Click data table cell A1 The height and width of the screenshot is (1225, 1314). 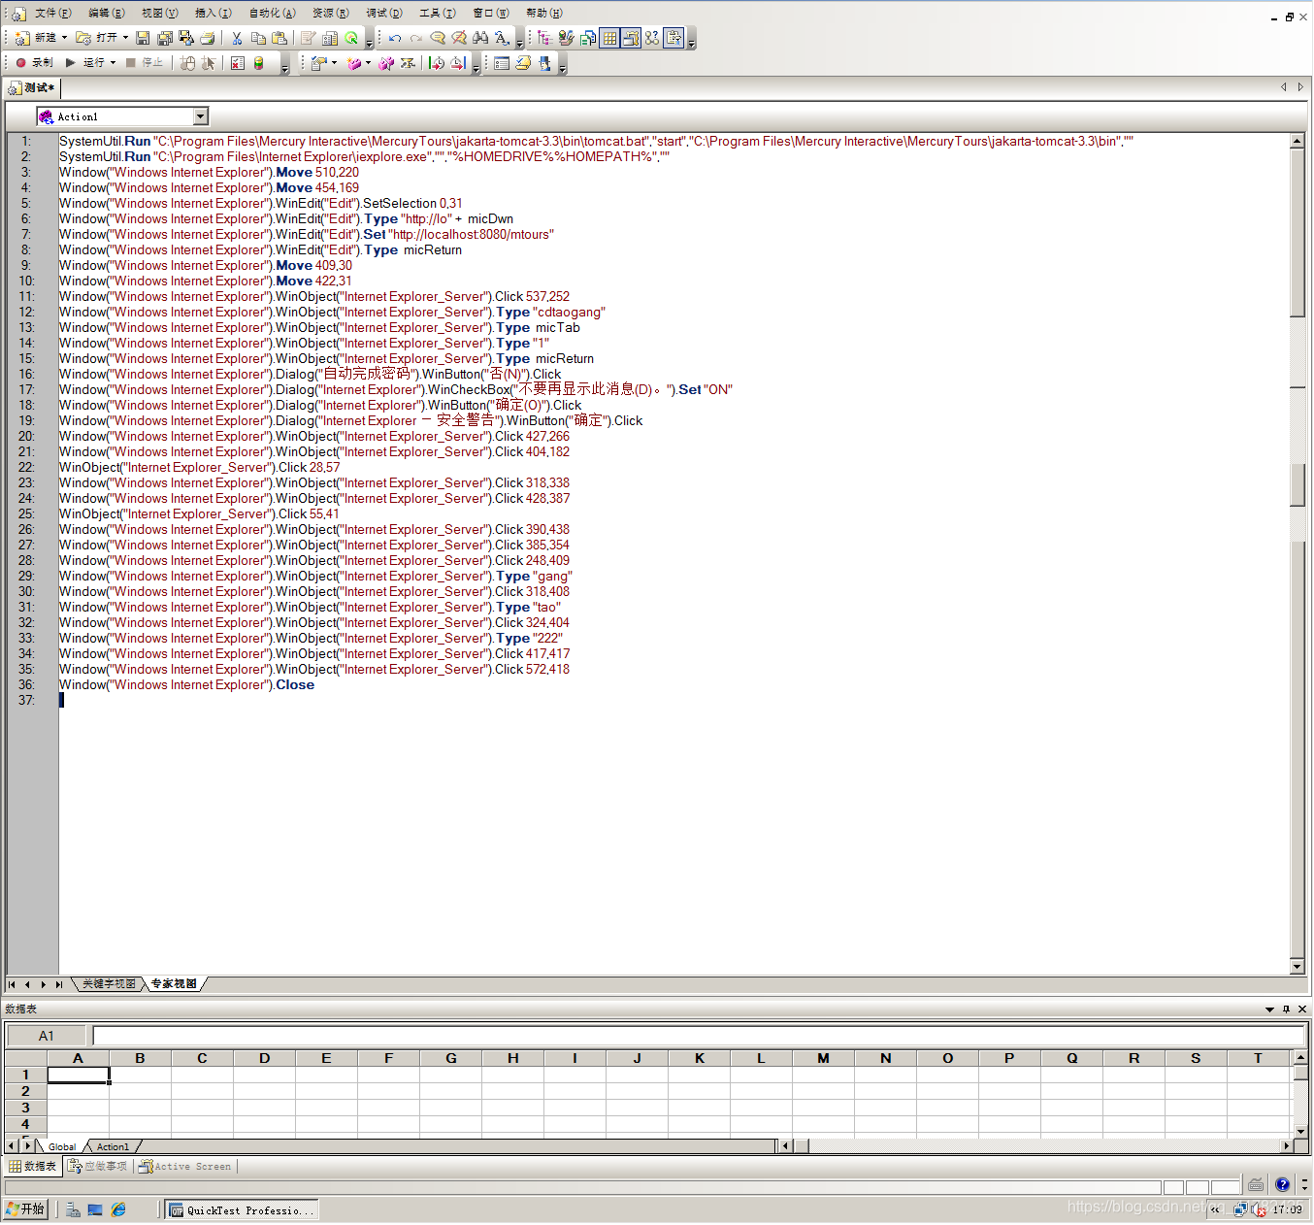coord(78,1076)
